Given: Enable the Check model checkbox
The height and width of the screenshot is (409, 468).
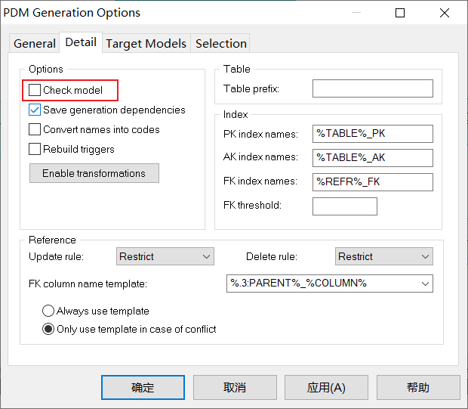Looking at the screenshot, I should [35, 90].
